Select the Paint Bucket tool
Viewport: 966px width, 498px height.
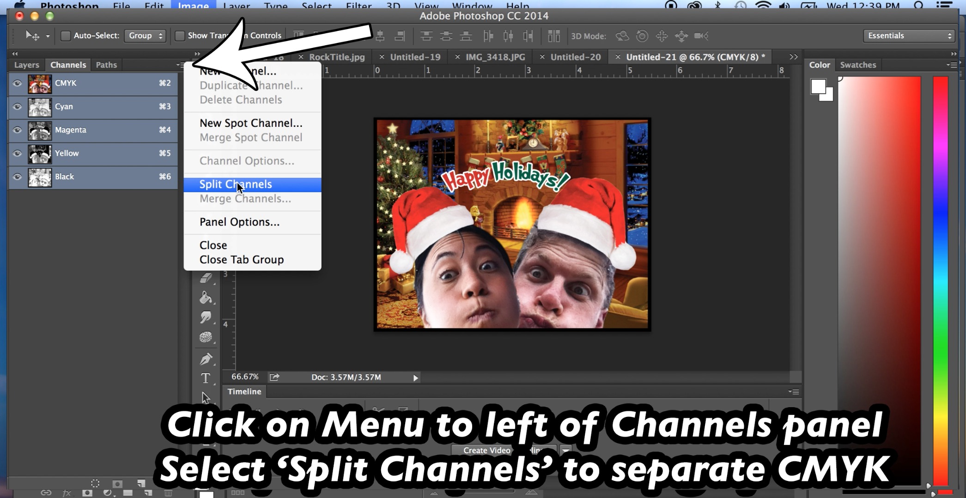(x=206, y=297)
